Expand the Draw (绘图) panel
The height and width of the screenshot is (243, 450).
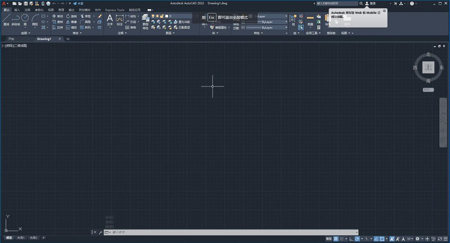click(25, 33)
